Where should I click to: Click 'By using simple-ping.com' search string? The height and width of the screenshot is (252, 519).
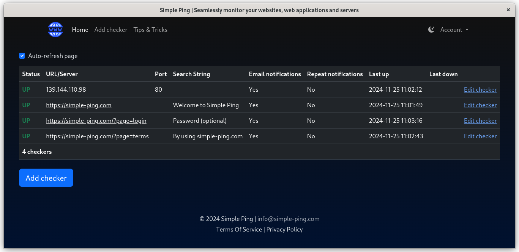coord(208,136)
